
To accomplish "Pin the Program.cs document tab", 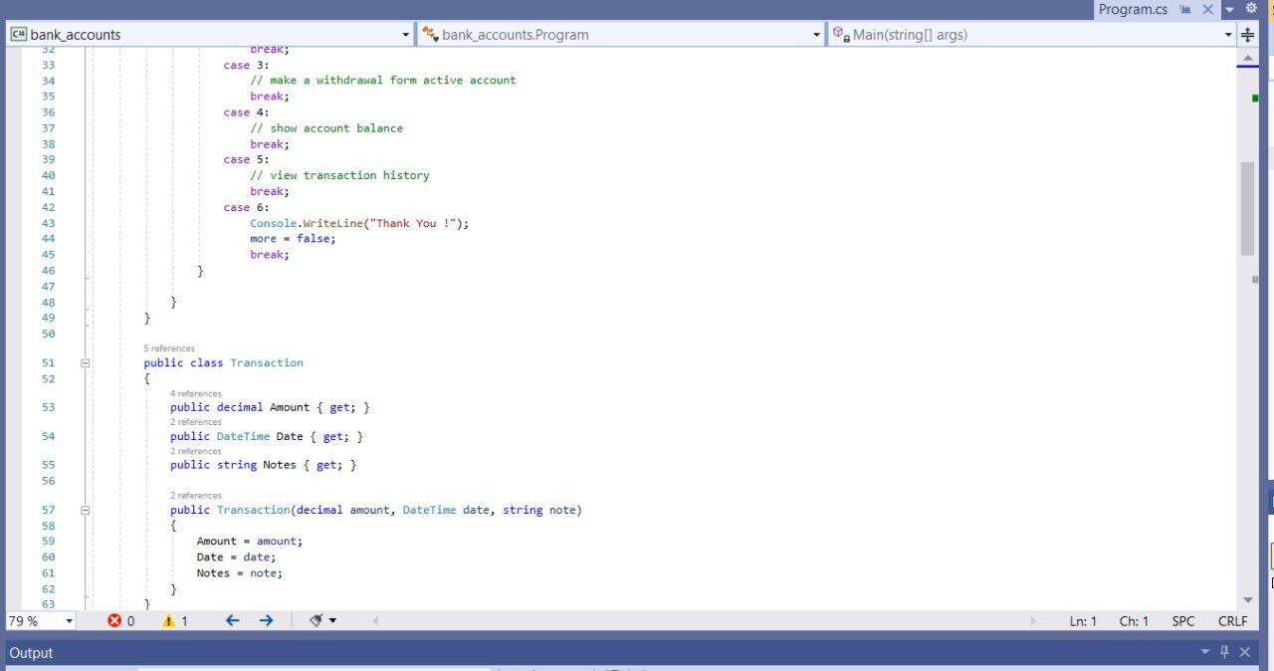I will (1184, 9).
